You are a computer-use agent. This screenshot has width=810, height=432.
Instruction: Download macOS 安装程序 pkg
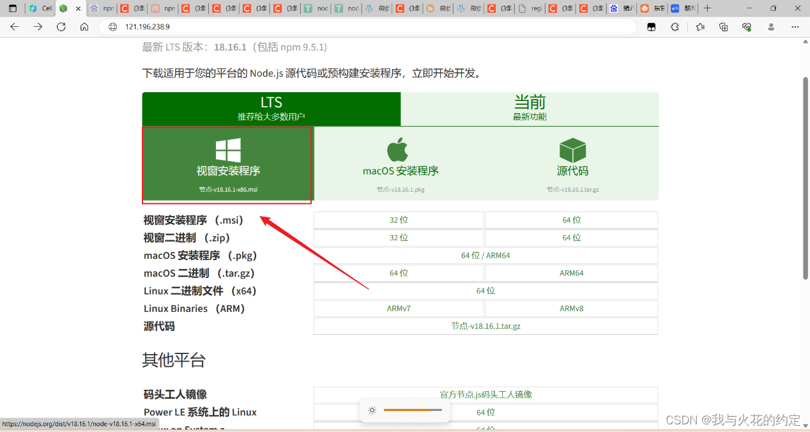401,164
